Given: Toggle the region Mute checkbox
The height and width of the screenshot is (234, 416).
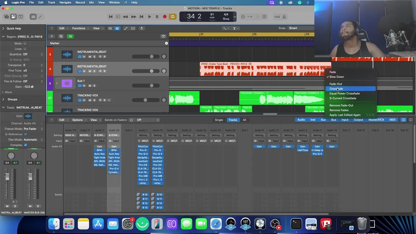Looking at the screenshot, I should [x=25, y=43].
